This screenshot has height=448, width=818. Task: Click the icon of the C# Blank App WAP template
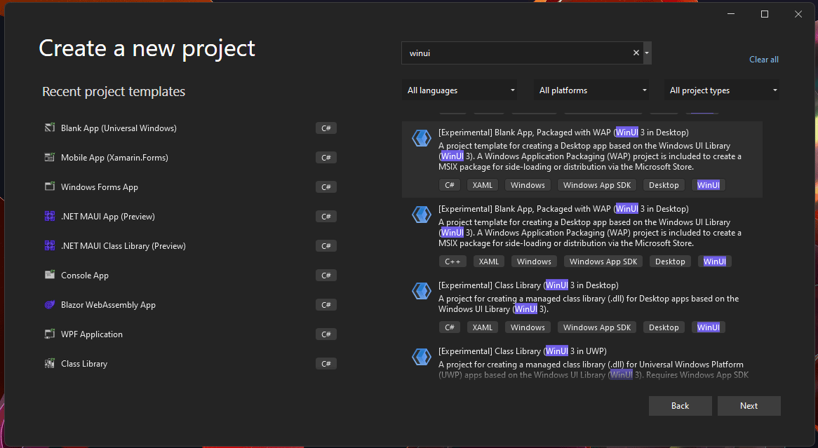pos(422,138)
